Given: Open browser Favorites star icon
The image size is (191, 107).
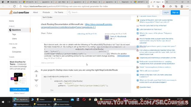Looking at the screenshot, I should [170, 6].
